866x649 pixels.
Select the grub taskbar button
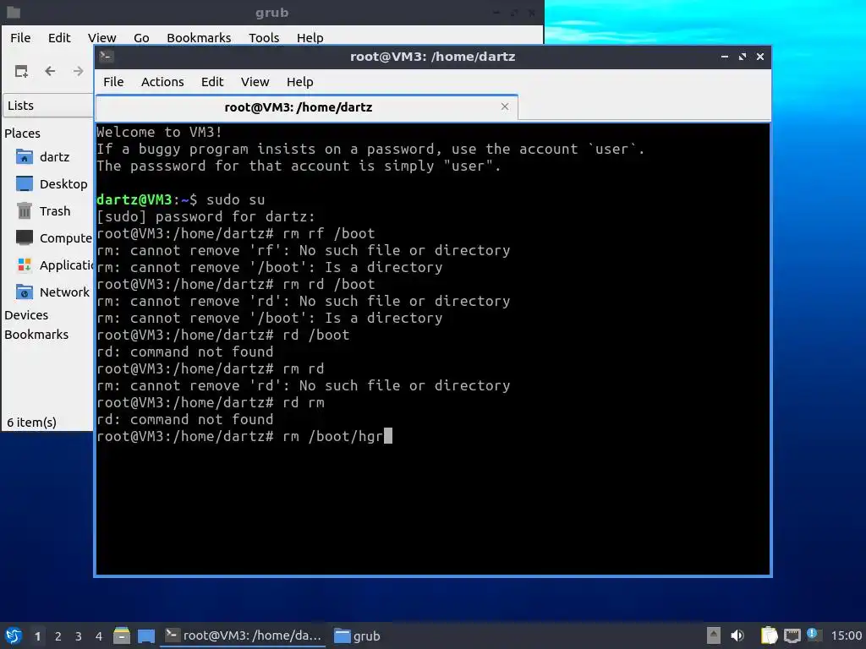[358, 635]
